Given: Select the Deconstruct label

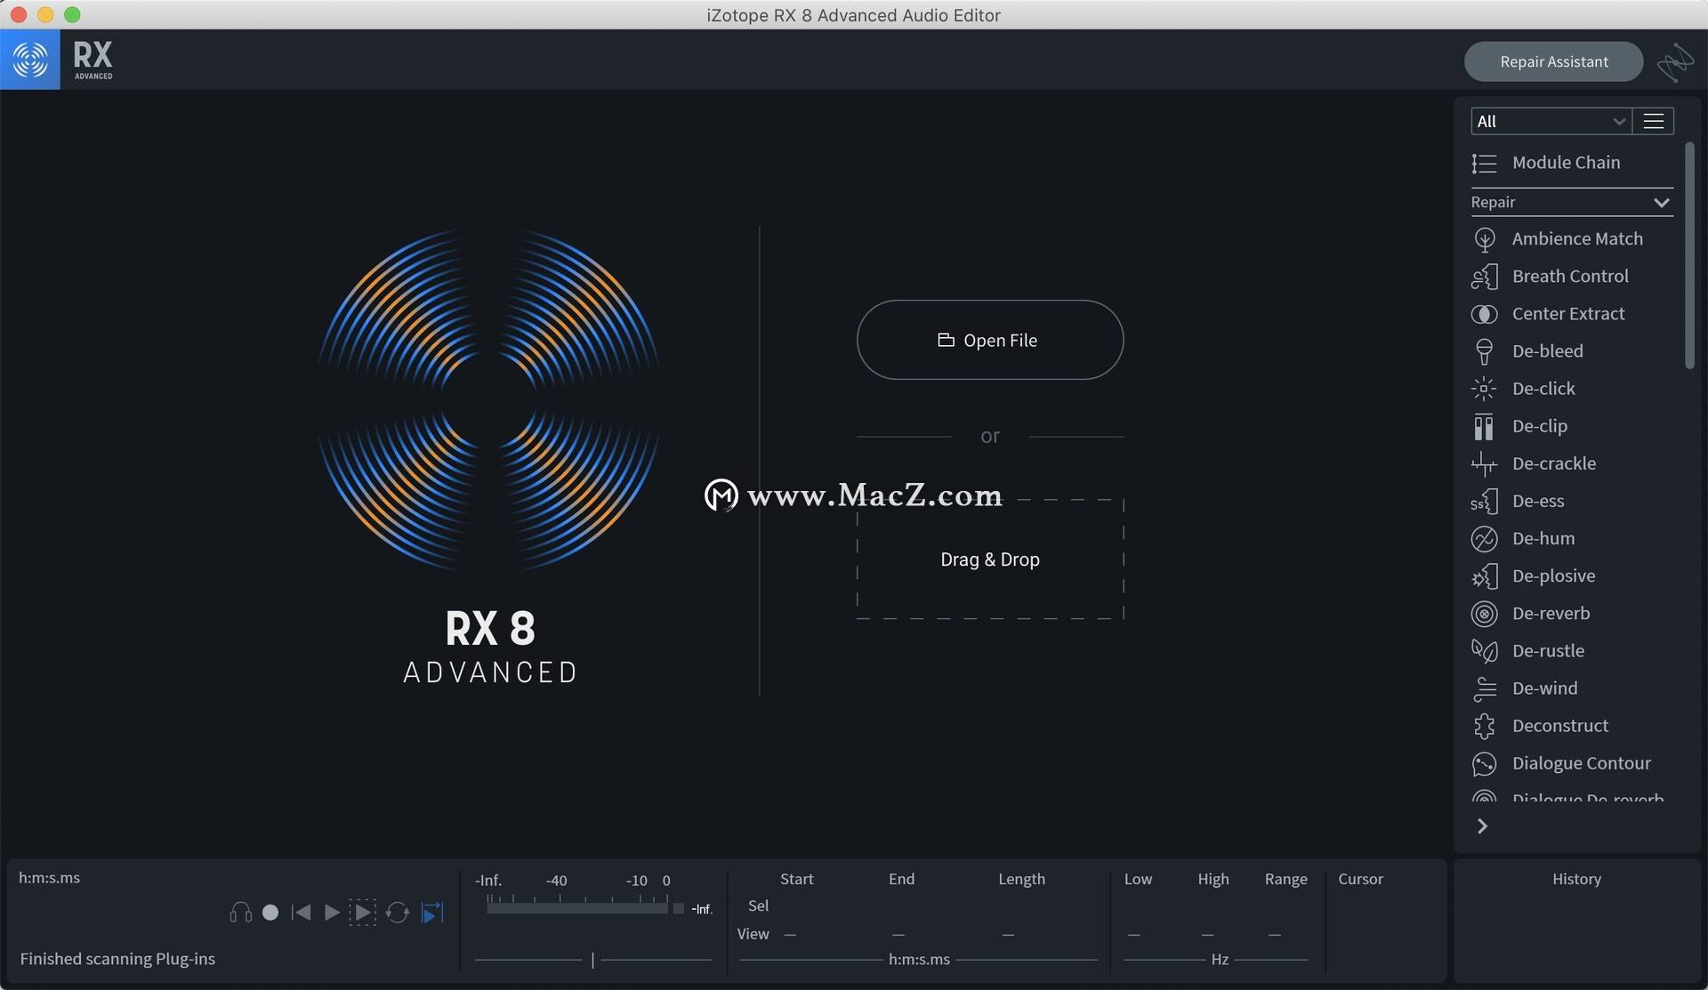Looking at the screenshot, I should 1560,725.
